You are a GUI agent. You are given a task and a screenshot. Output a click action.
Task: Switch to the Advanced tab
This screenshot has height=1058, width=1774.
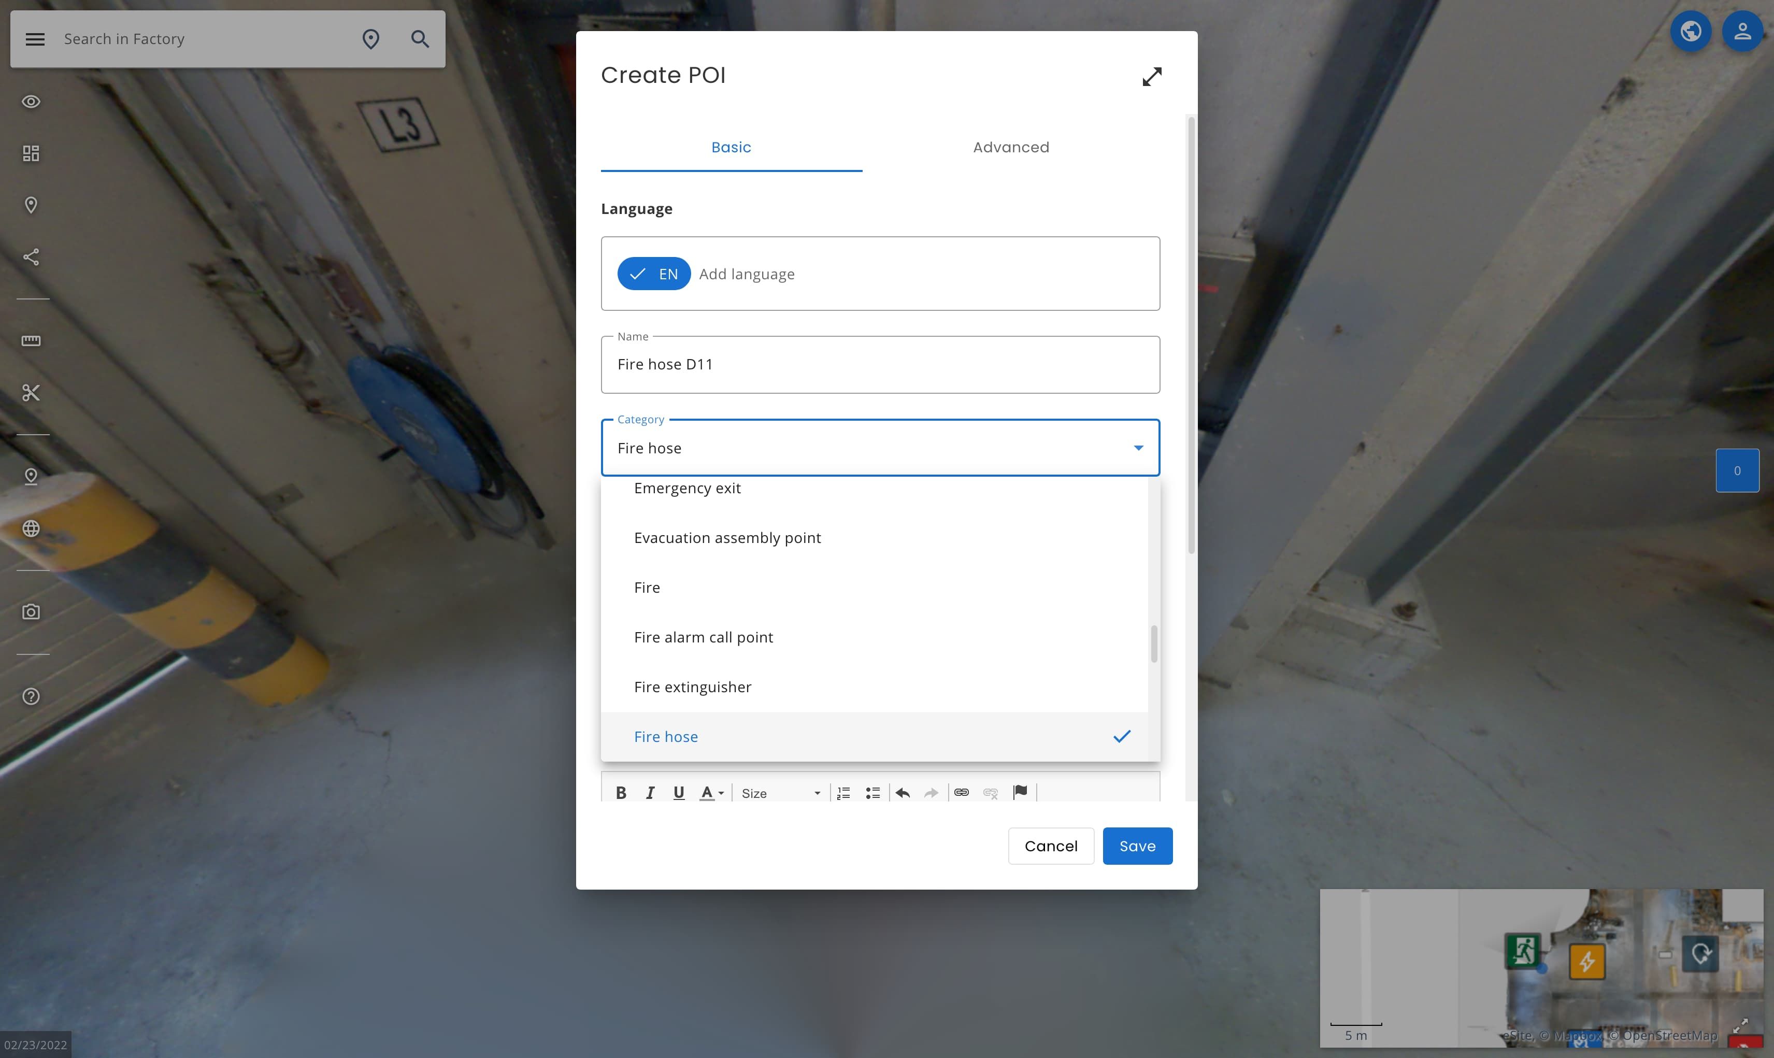point(1011,147)
